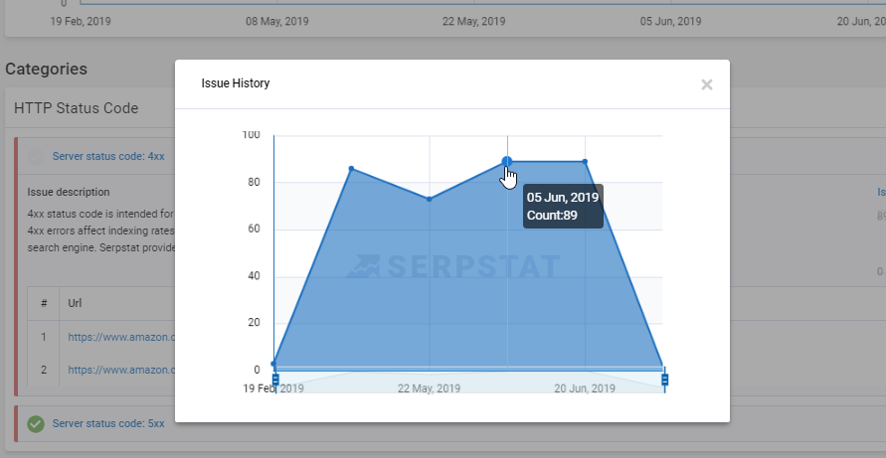
Task: Open the amazon URL in row 2
Action: click(x=121, y=370)
